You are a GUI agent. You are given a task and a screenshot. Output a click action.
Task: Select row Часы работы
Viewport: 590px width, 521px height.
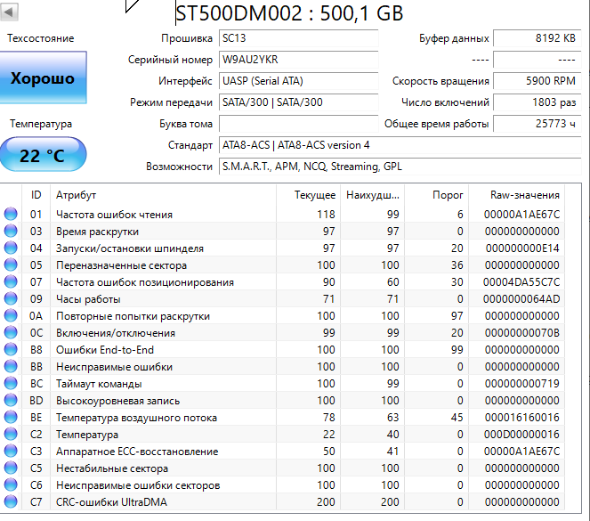coord(283,299)
